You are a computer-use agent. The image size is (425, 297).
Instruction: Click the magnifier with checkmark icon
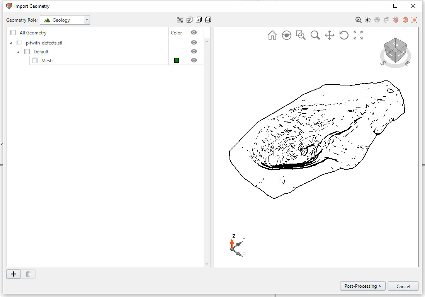(358, 20)
